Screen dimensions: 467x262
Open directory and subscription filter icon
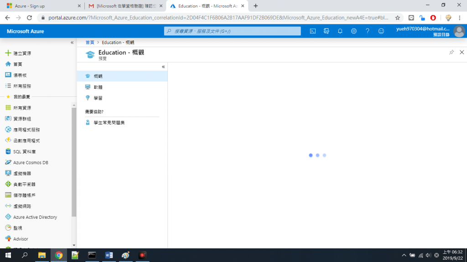pos(327,31)
